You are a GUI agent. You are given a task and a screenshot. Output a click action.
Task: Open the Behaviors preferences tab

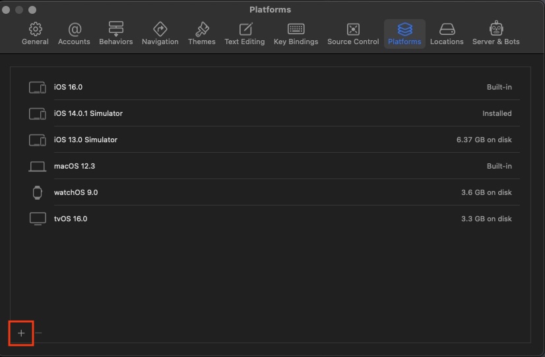click(115, 34)
